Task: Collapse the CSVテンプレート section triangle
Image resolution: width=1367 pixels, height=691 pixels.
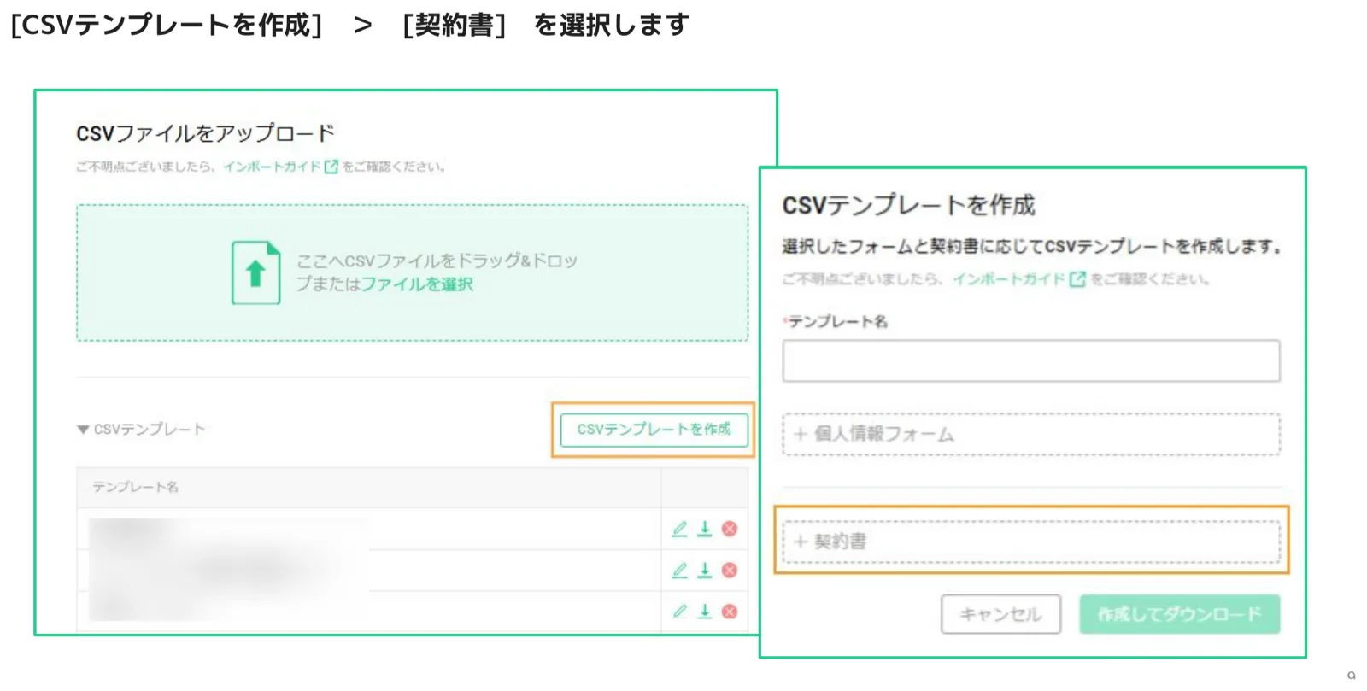Action: (x=83, y=430)
